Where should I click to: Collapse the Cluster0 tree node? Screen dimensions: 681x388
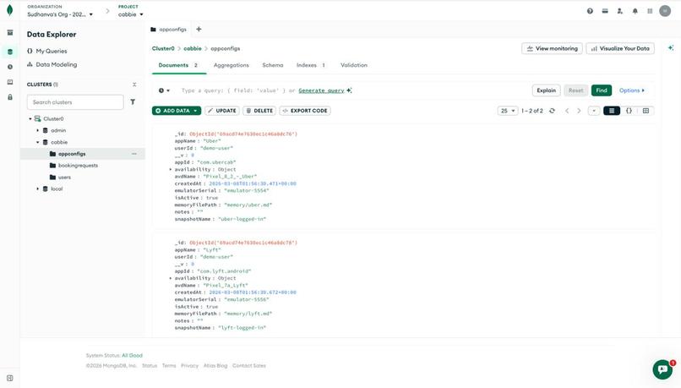(x=30, y=118)
